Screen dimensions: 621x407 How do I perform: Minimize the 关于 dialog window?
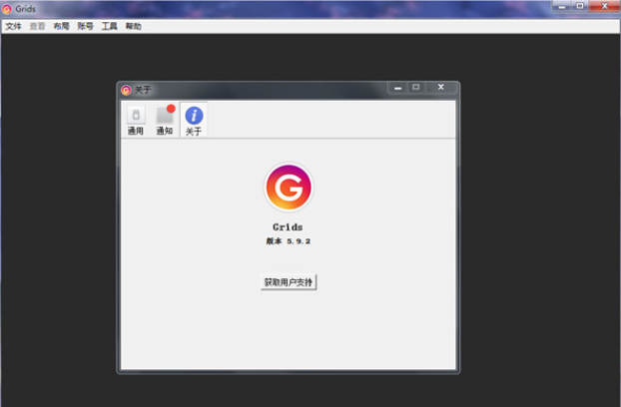398,88
